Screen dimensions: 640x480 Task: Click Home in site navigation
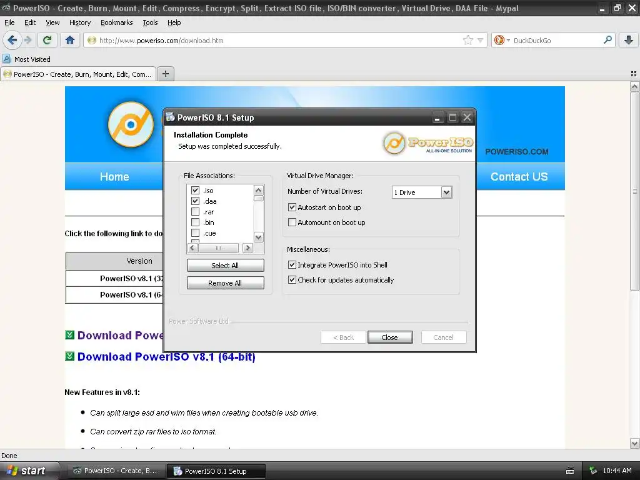pyautogui.click(x=114, y=176)
